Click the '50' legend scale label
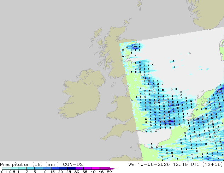The image size is (224, 173). (x=110, y=172)
